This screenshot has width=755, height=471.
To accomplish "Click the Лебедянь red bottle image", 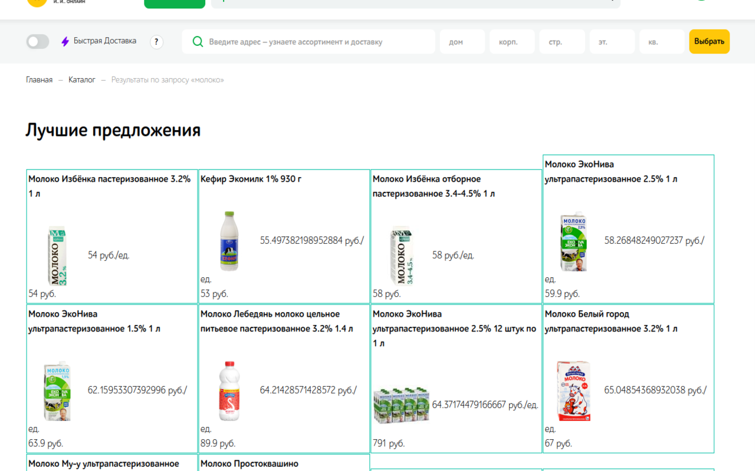I will pos(229,391).
